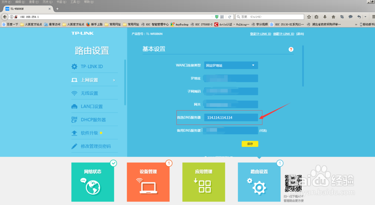Image resolution: width=375 pixels, height=205 pixels.
Task: Focus the IP地址 input field
Action: tap(231, 78)
